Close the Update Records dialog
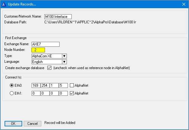This screenshot has height=130, width=189. 184,4
